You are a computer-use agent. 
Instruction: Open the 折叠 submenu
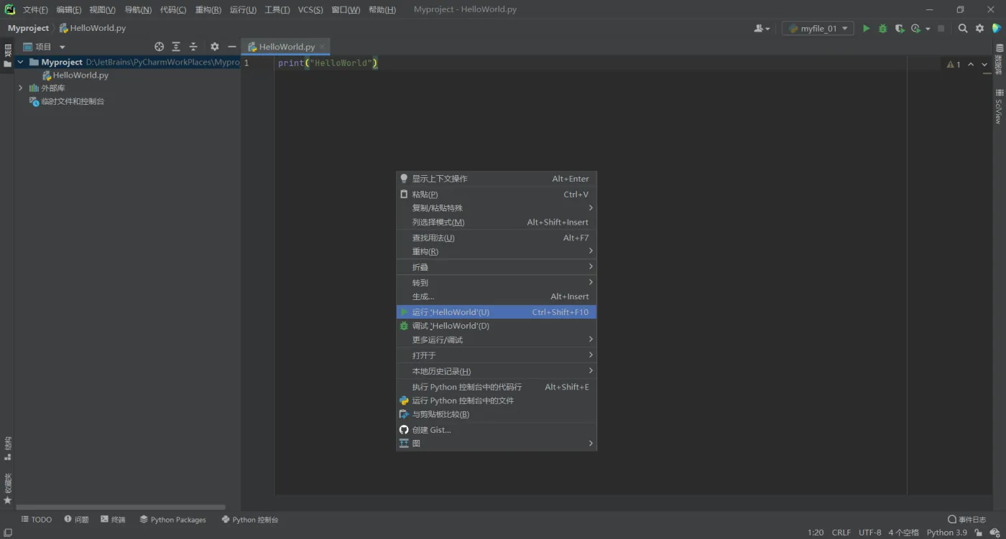coord(497,267)
